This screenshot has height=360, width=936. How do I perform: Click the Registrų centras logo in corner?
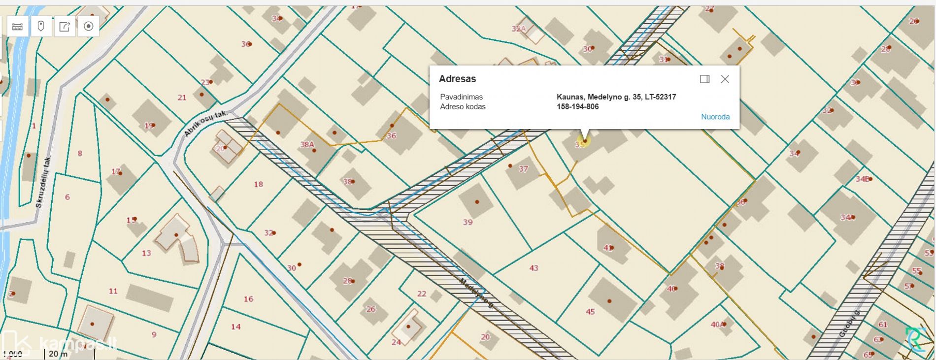[915, 339]
